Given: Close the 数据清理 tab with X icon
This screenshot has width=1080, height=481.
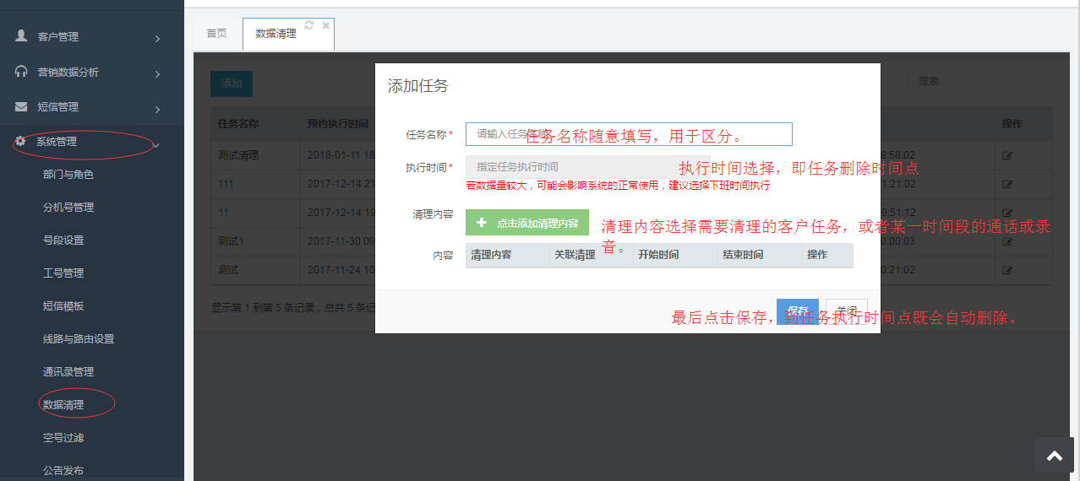Looking at the screenshot, I should pos(326,25).
